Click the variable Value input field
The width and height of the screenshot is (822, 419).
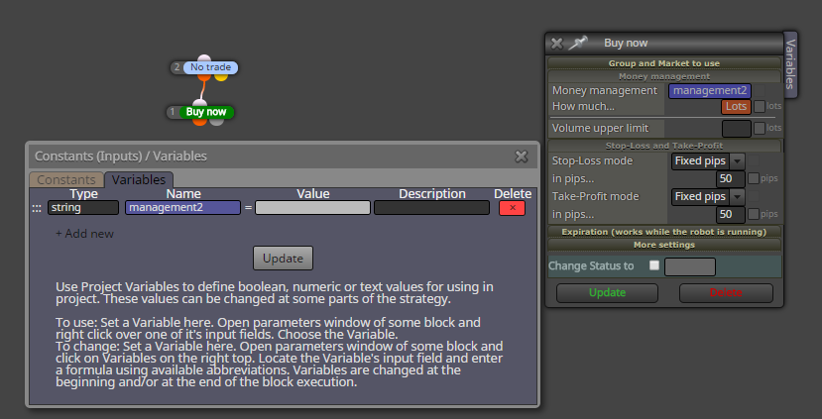point(312,207)
